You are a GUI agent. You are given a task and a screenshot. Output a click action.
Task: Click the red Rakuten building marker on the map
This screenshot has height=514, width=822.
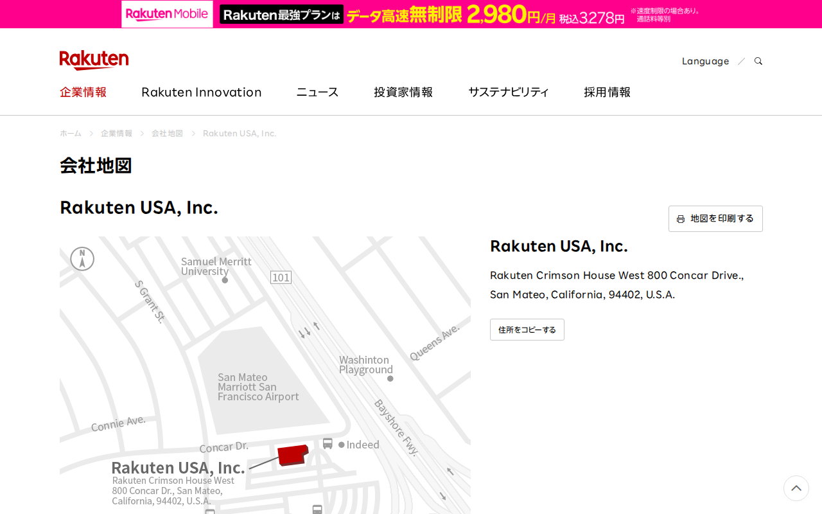coord(293,454)
